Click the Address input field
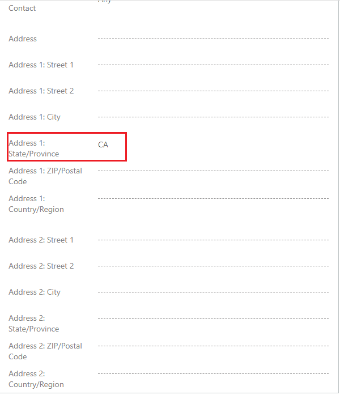 click(x=213, y=39)
